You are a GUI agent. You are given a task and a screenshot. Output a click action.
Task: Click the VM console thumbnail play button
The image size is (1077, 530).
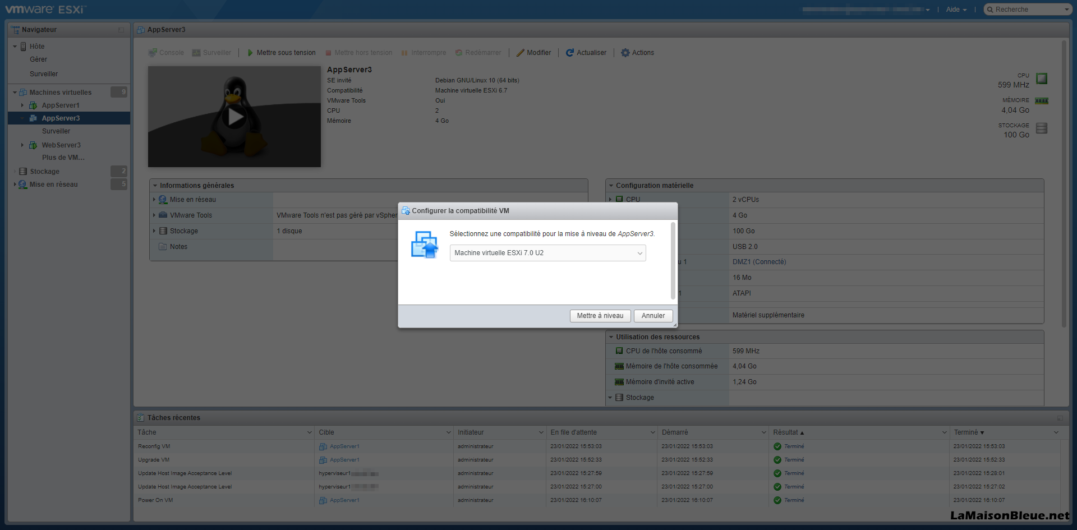tap(234, 117)
